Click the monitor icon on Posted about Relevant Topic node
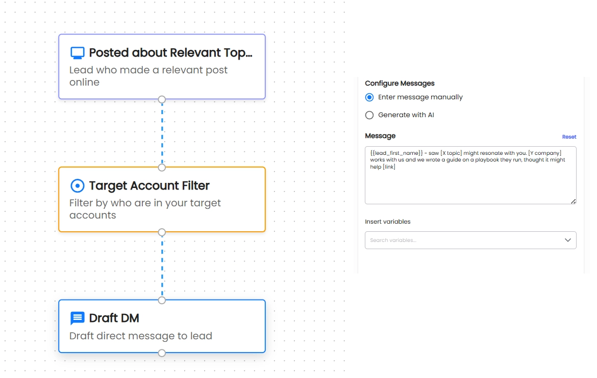Image resolution: width=597 pixels, height=378 pixels. tap(77, 53)
